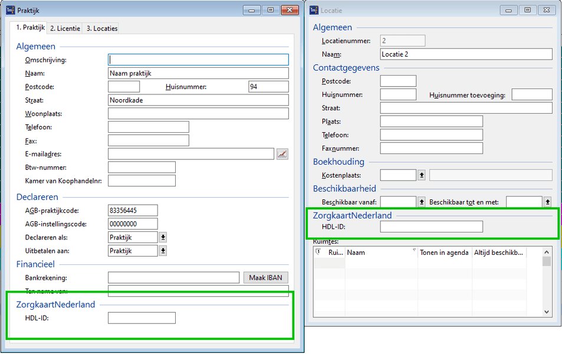Click the E-mailadres input field
The image size is (562, 354).
[x=191, y=154]
